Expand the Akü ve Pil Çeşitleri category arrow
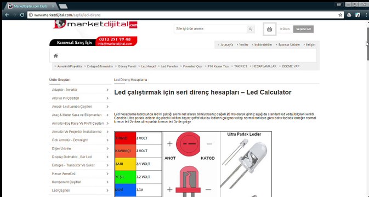The height and width of the screenshot is (197, 369). (x=107, y=98)
